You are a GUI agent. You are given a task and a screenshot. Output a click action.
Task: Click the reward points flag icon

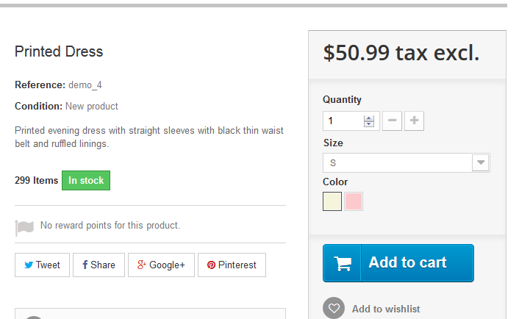tap(25, 227)
